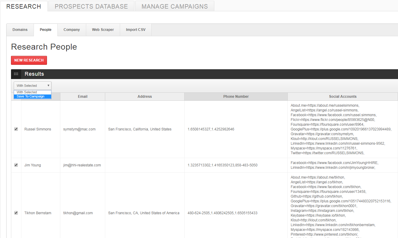This screenshot has width=398, height=238.
Task: Toggle the Tikhon Bernstam row checkbox
Action: point(16,213)
